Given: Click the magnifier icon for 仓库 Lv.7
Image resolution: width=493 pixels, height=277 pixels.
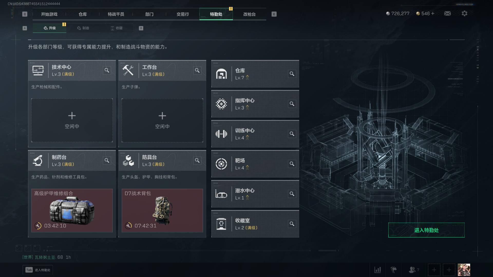Looking at the screenshot, I should (292, 74).
